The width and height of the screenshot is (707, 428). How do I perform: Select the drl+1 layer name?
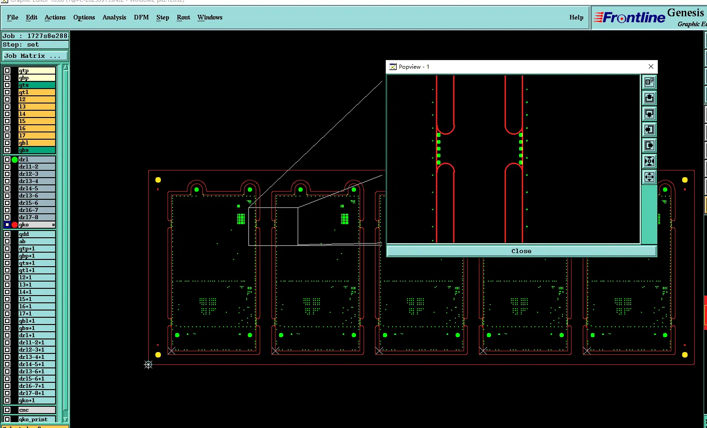pyautogui.click(x=37, y=335)
